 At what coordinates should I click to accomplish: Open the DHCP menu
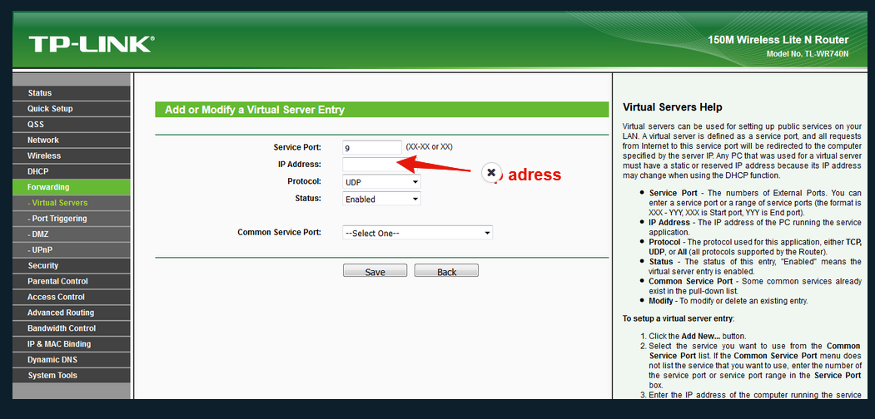(x=72, y=171)
